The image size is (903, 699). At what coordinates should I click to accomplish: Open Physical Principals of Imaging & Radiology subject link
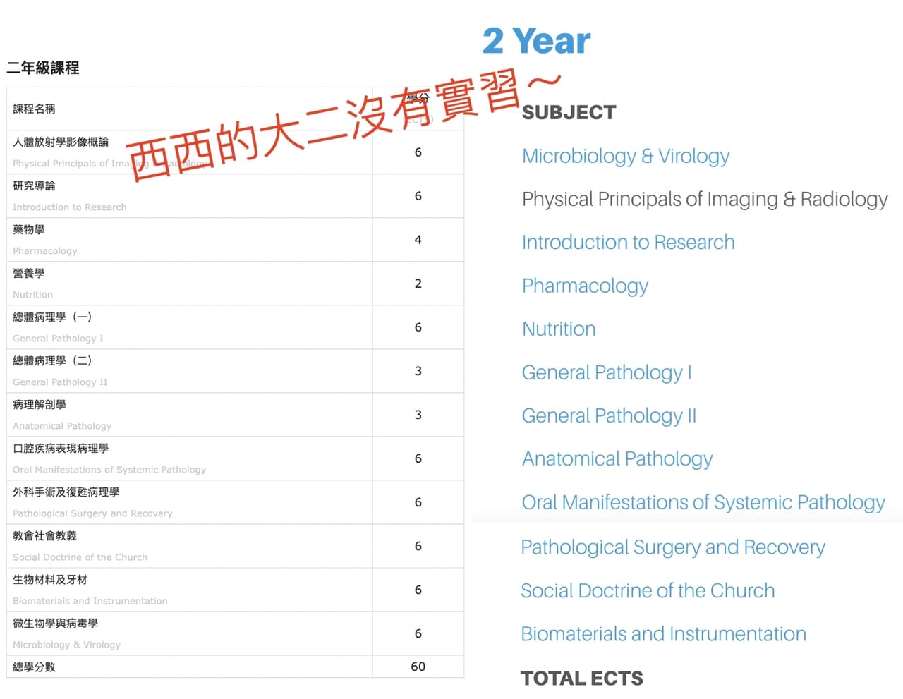point(705,200)
